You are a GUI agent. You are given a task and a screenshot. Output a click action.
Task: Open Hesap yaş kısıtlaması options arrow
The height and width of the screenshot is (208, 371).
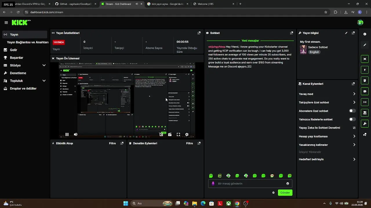354,136
